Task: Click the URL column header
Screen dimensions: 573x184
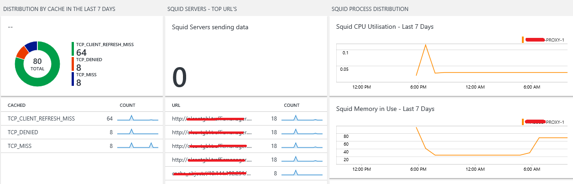Action: pyautogui.click(x=176, y=105)
